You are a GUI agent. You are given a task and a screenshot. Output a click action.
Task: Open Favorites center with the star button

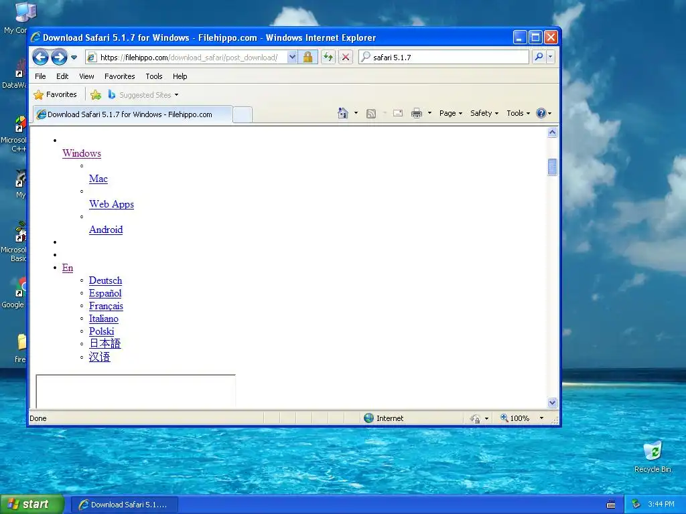[55, 94]
